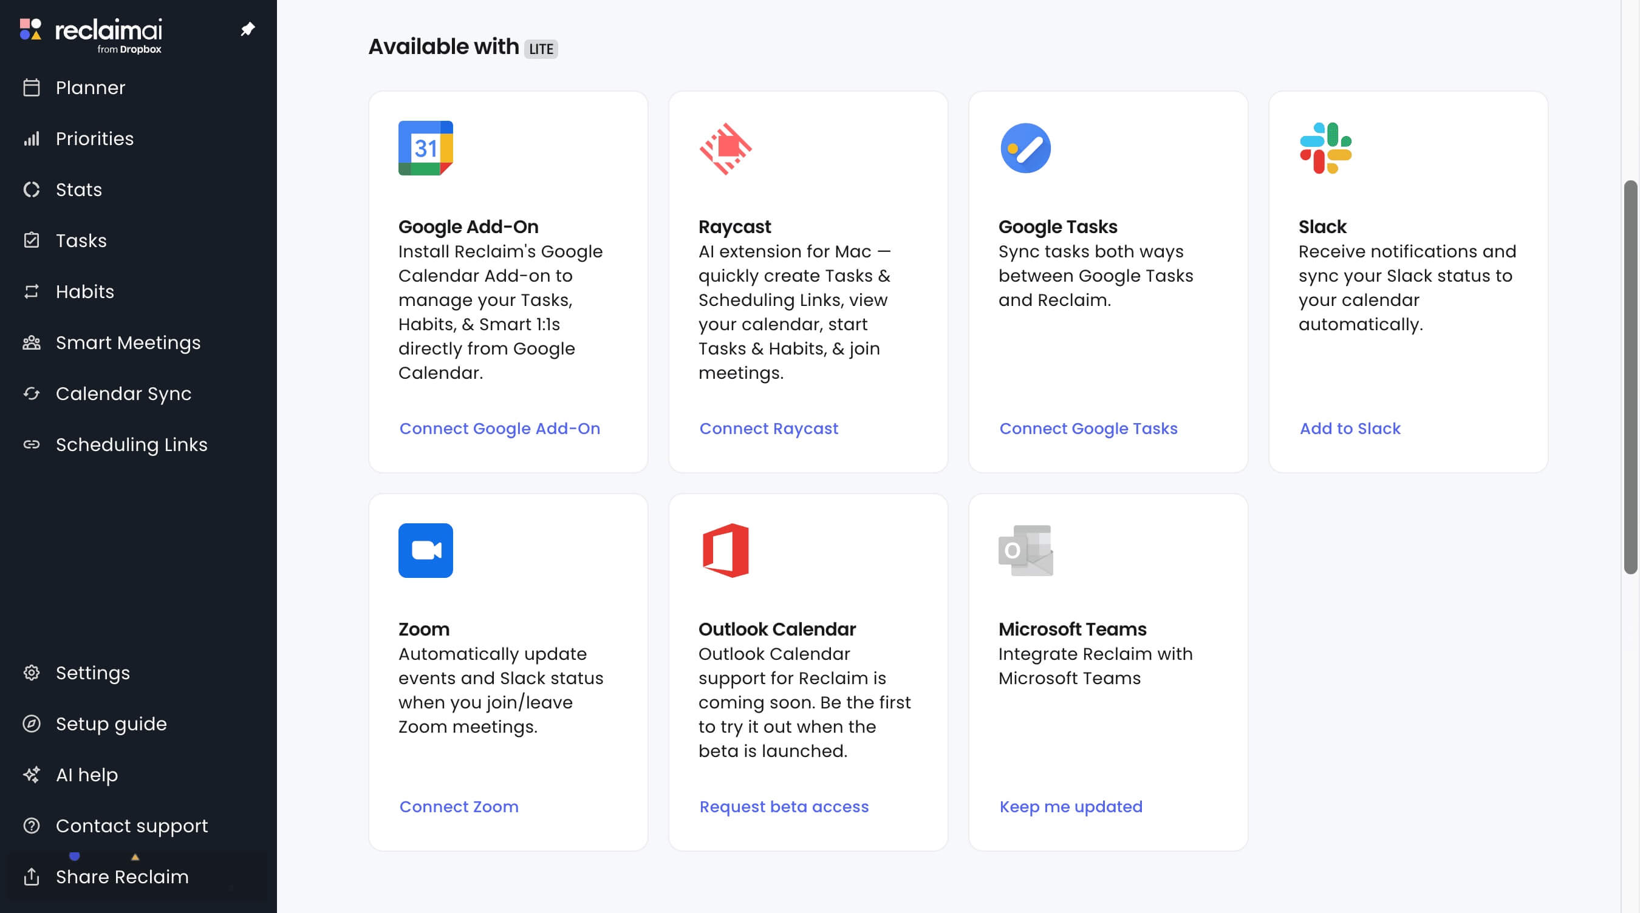Click Connect Zoom link
This screenshot has height=913, width=1640.
point(459,806)
